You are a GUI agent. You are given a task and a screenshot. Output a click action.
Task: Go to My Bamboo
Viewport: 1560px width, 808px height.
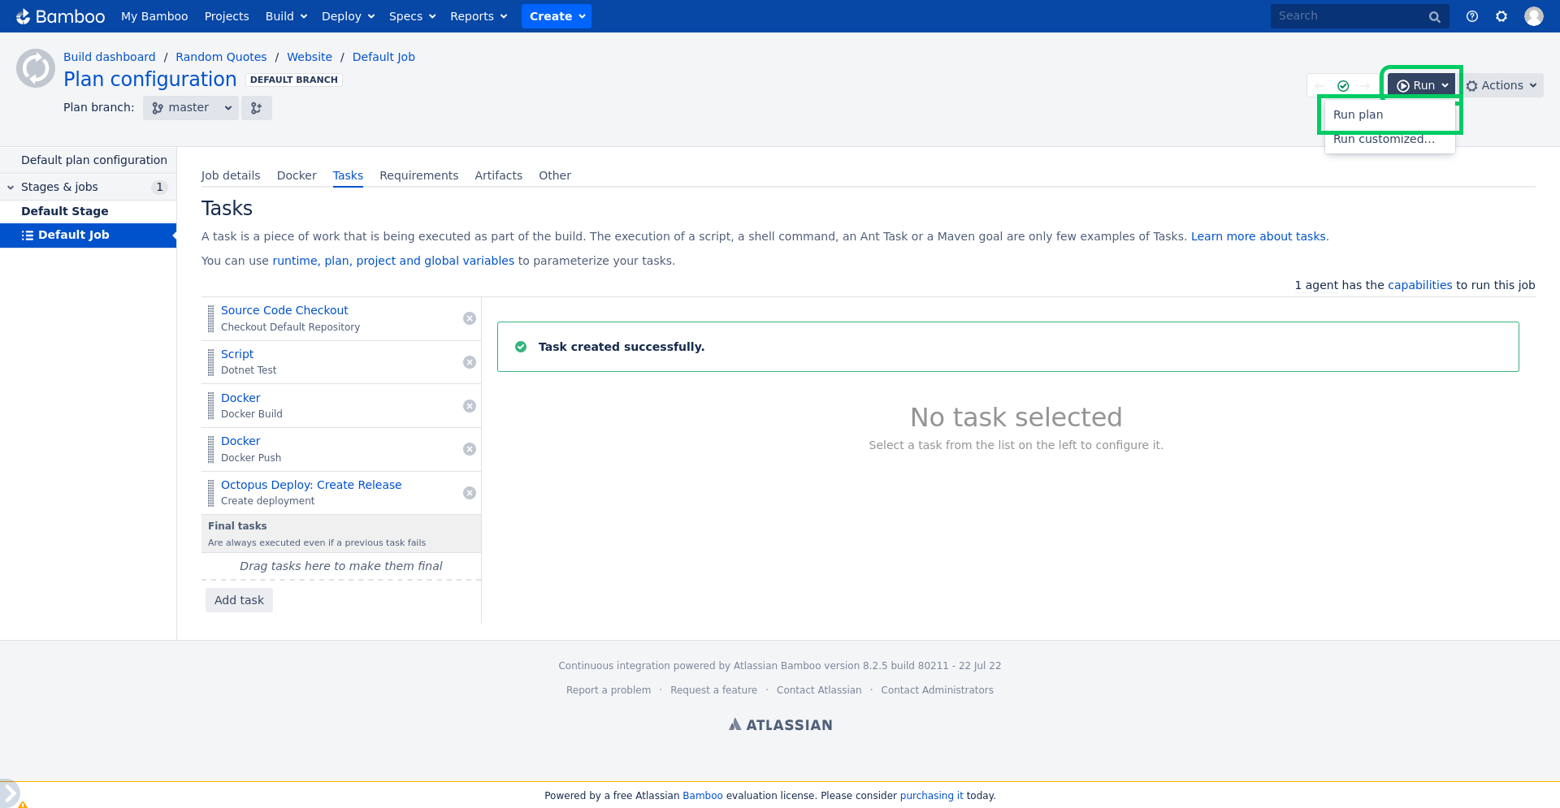154,16
